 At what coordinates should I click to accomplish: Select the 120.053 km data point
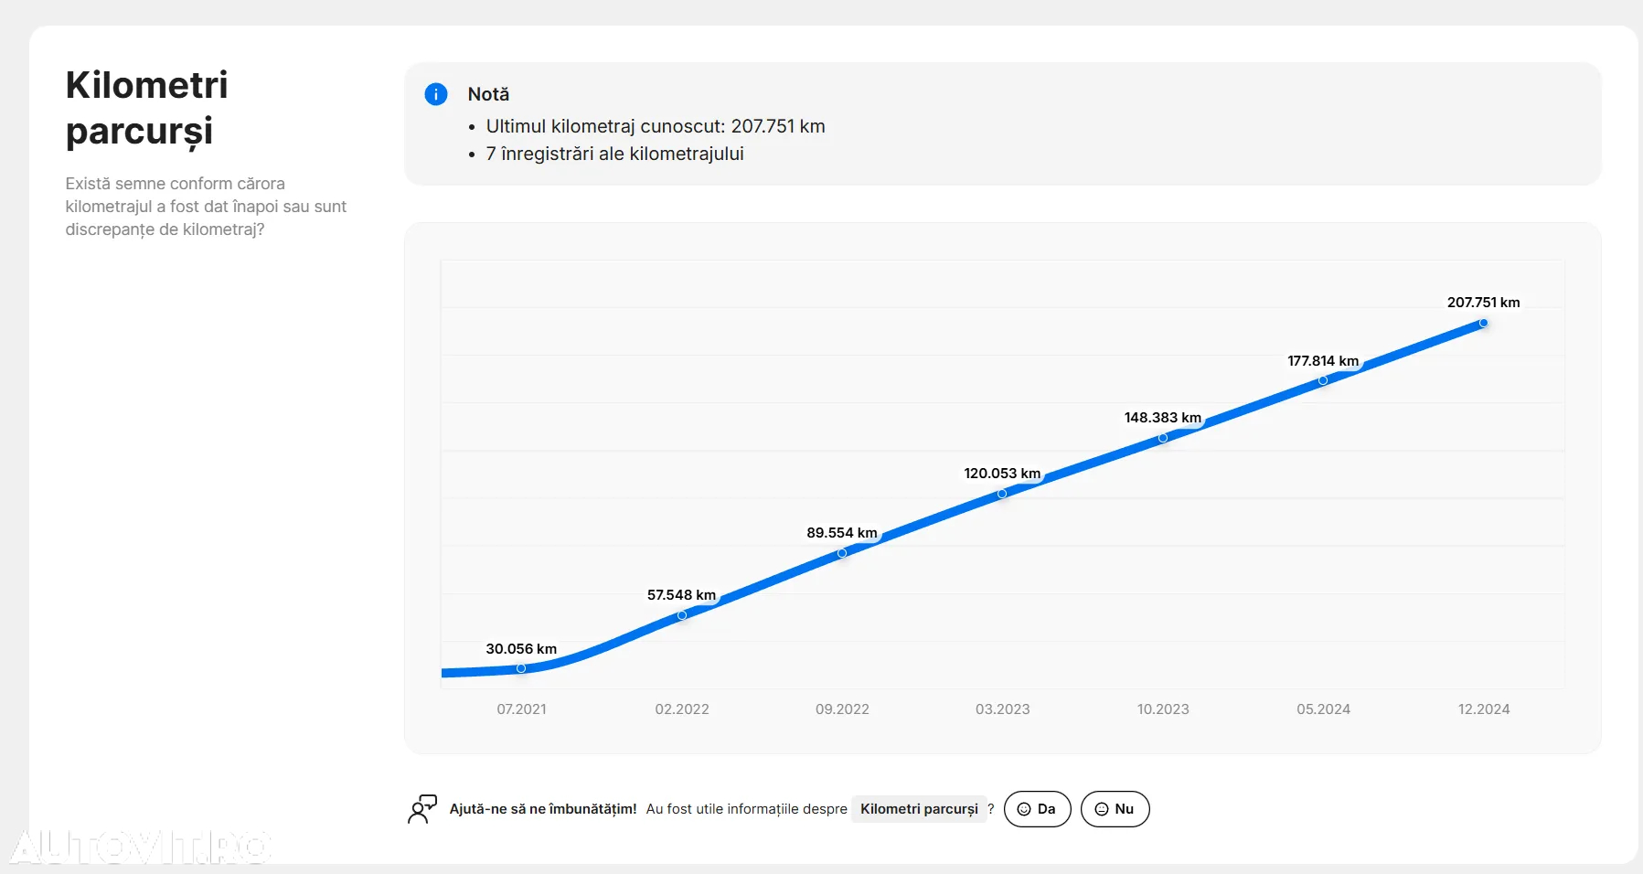click(x=1002, y=494)
